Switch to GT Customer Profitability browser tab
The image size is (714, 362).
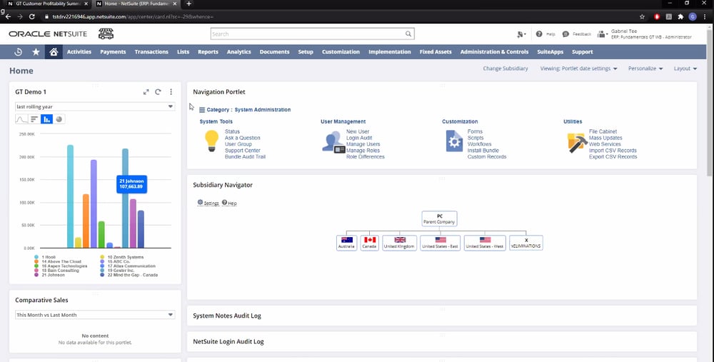pos(48,4)
